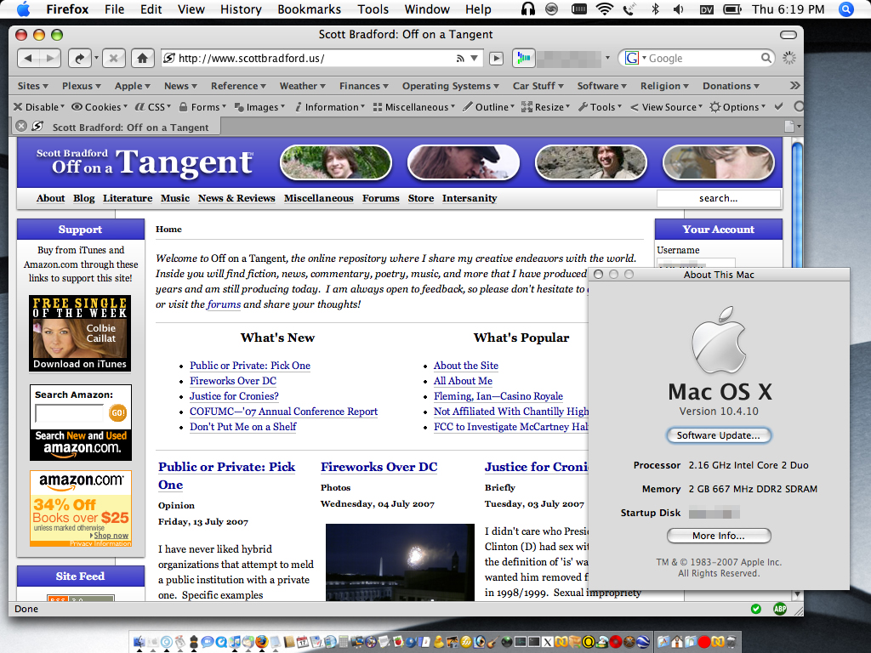Open the Disable menu in the developer toolbar

point(39,107)
